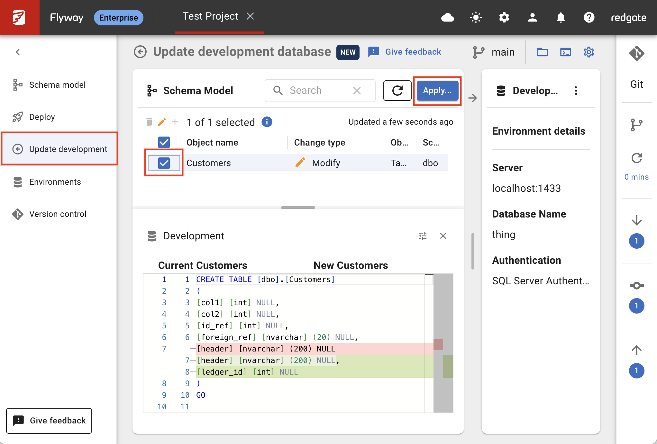Click the vertical scrollbar beside diff panel
This screenshot has height=444, width=657.
(472, 251)
